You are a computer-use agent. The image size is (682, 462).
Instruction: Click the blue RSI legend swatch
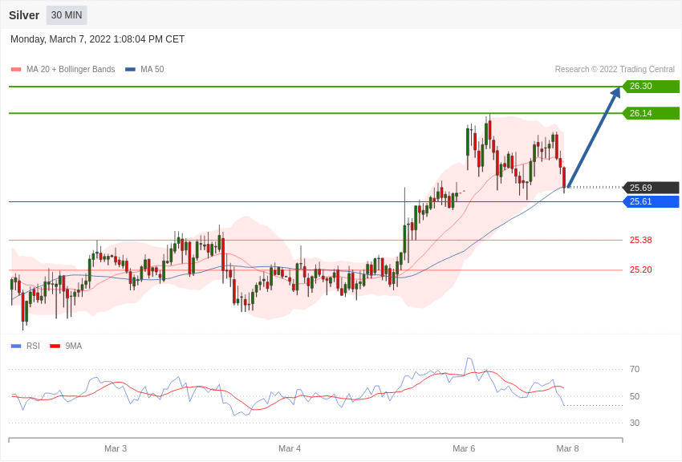(x=16, y=346)
